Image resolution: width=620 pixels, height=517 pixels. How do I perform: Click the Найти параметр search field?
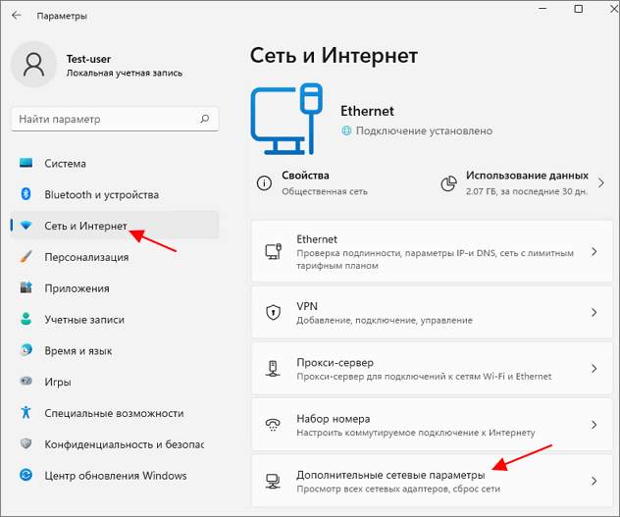115,119
